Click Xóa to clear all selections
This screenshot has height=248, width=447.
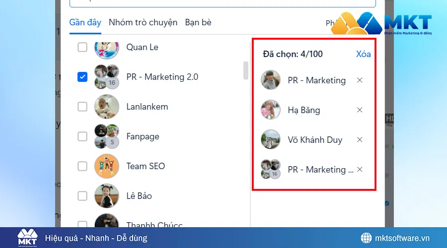click(x=363, y=54)
